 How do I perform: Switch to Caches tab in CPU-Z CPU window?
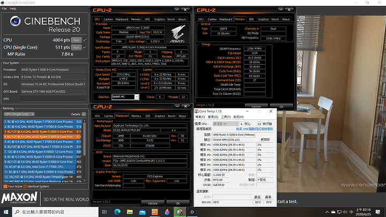(x=108, y=19)
